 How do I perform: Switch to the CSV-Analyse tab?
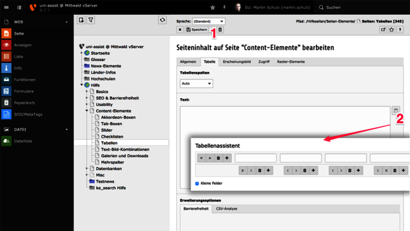(x=227, y=209)
